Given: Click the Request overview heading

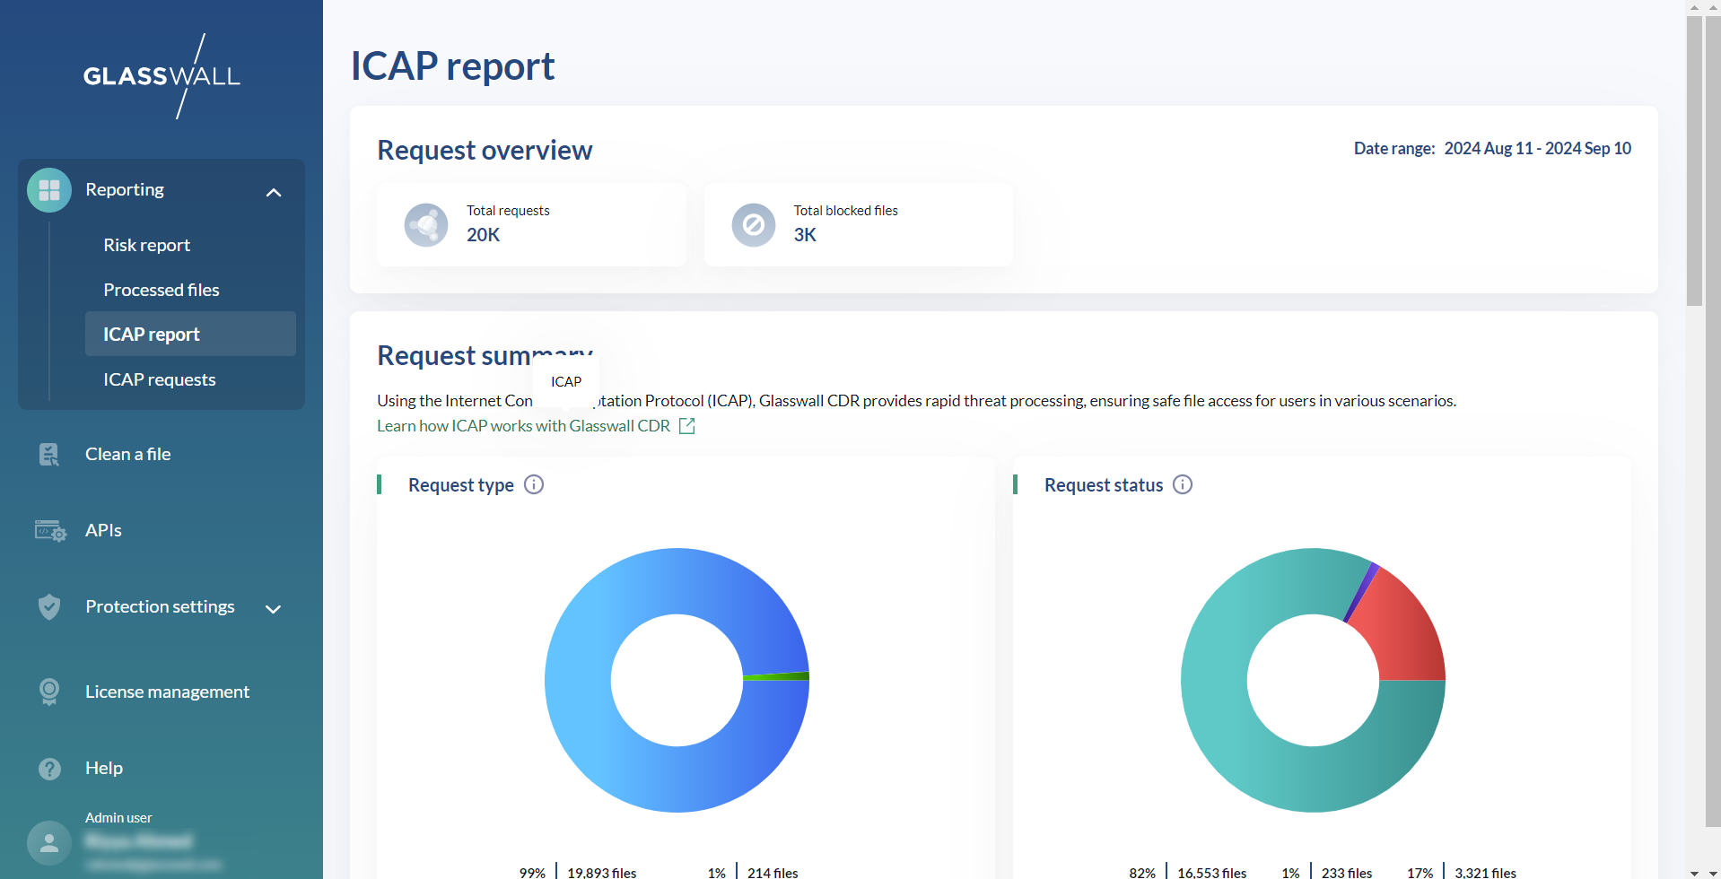Looking at the screenshot, I should pyautogui.click(x=485, y=150).
